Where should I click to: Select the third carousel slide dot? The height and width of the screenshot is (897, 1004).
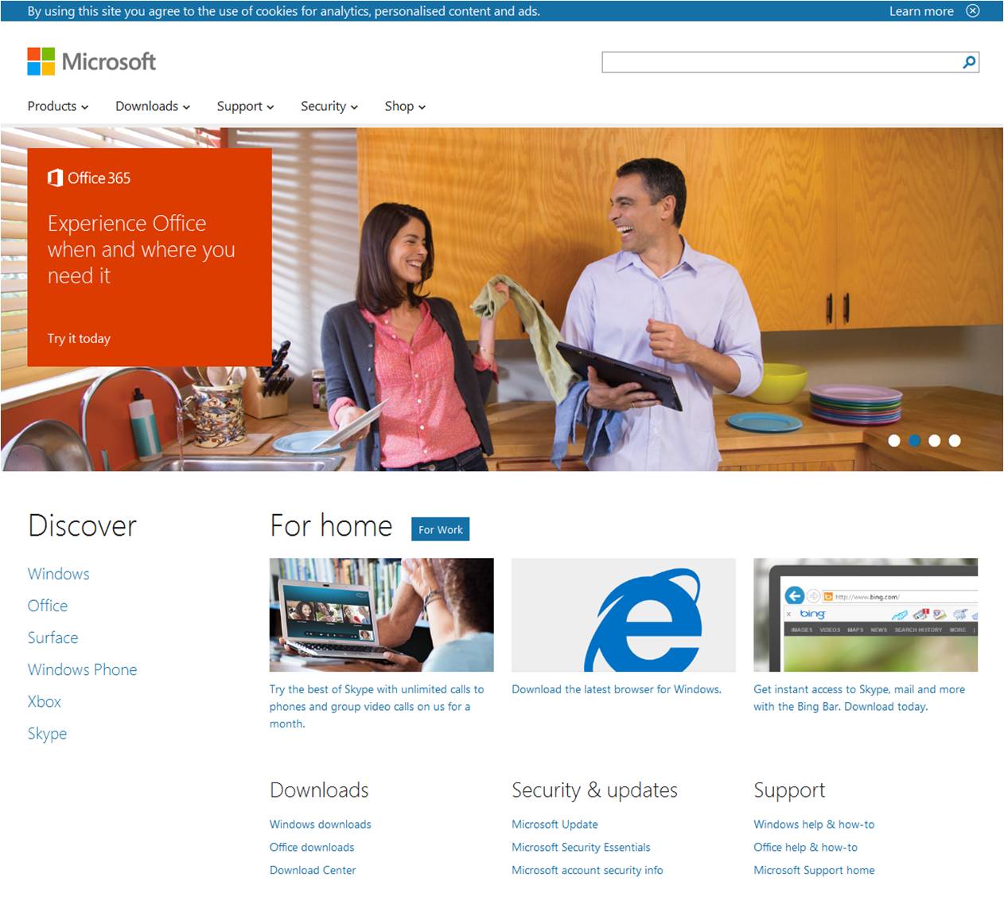click(x=935, y=440)
